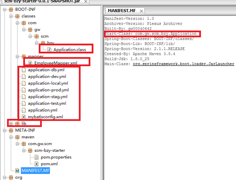Click the Start-Class line in the manifest
236x180 pixels.
[151, 34]
